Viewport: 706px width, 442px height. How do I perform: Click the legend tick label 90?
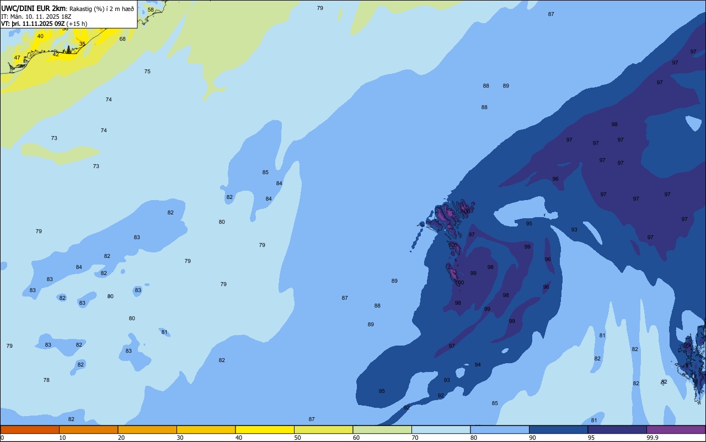tap(533, 438)
